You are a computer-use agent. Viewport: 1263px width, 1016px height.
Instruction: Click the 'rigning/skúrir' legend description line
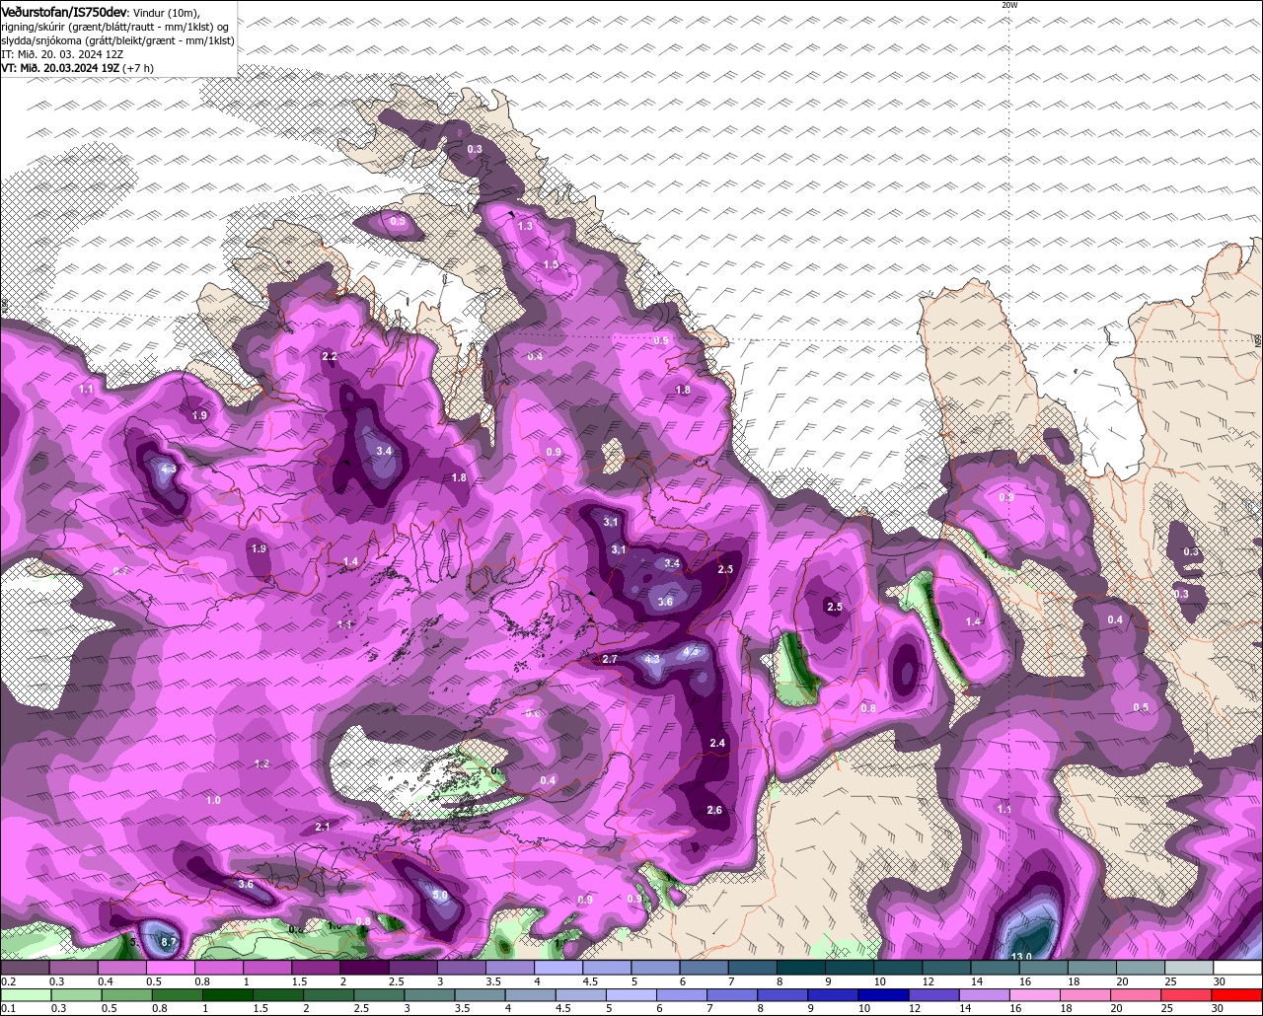pos(116,27)
